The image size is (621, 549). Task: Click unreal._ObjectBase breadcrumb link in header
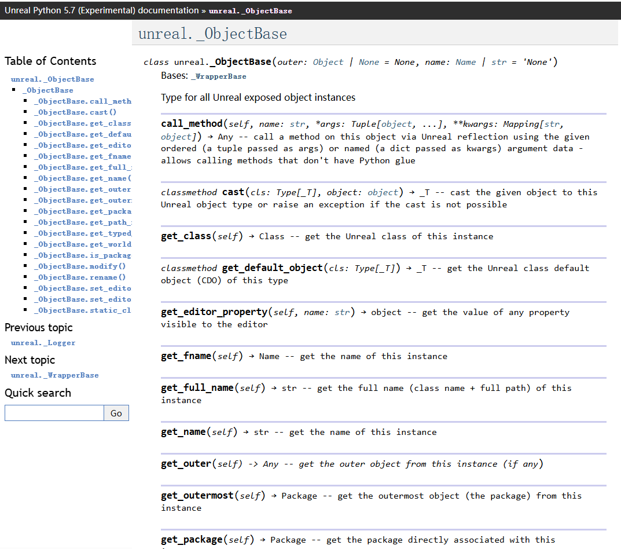pyautogui.click(x=250, y=11)
